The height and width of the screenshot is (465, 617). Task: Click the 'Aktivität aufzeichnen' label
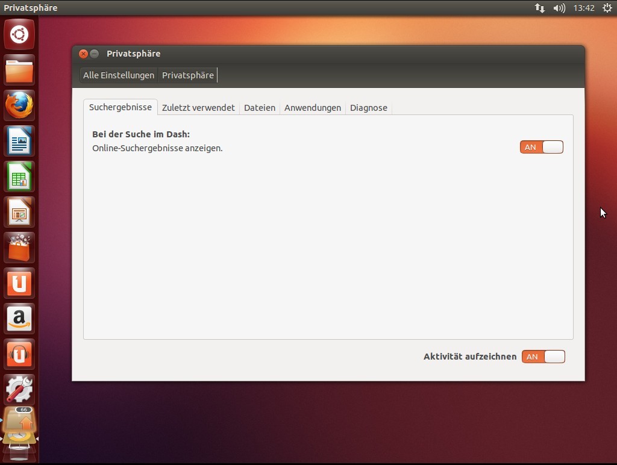pos(470,357)
